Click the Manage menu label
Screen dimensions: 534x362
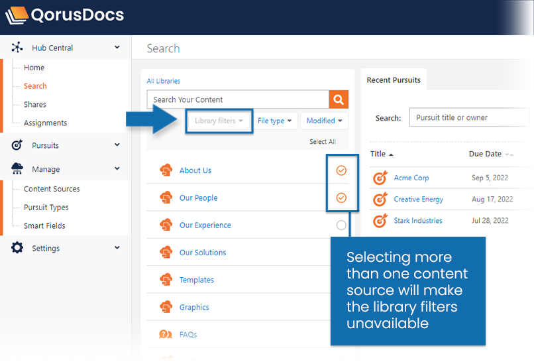[x=46, y=169]
